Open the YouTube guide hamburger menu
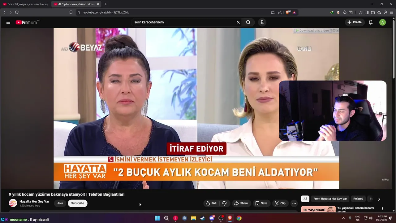The height and width of the screenshot is (223, 396). pos(8,22)
